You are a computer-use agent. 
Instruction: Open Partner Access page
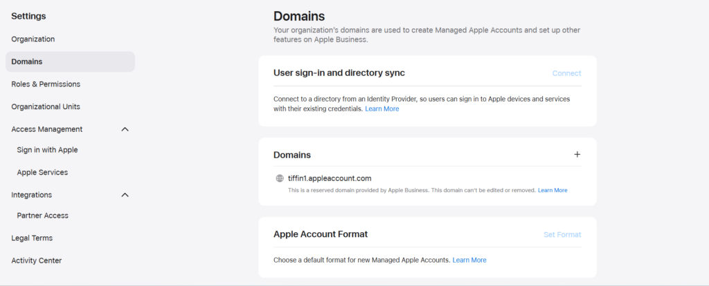pos(42,216)
